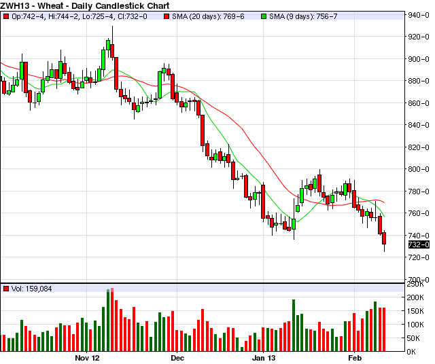Click the 'Vol: 159,084' label
This screenshot has height=364, width=435.
(32, 289)
